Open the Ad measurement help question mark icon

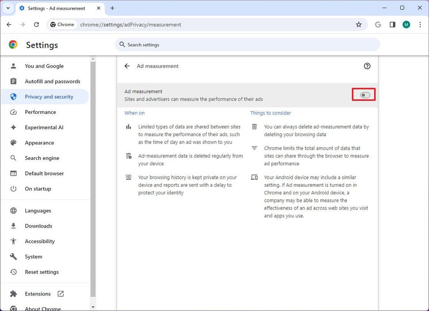click(367, 66)
